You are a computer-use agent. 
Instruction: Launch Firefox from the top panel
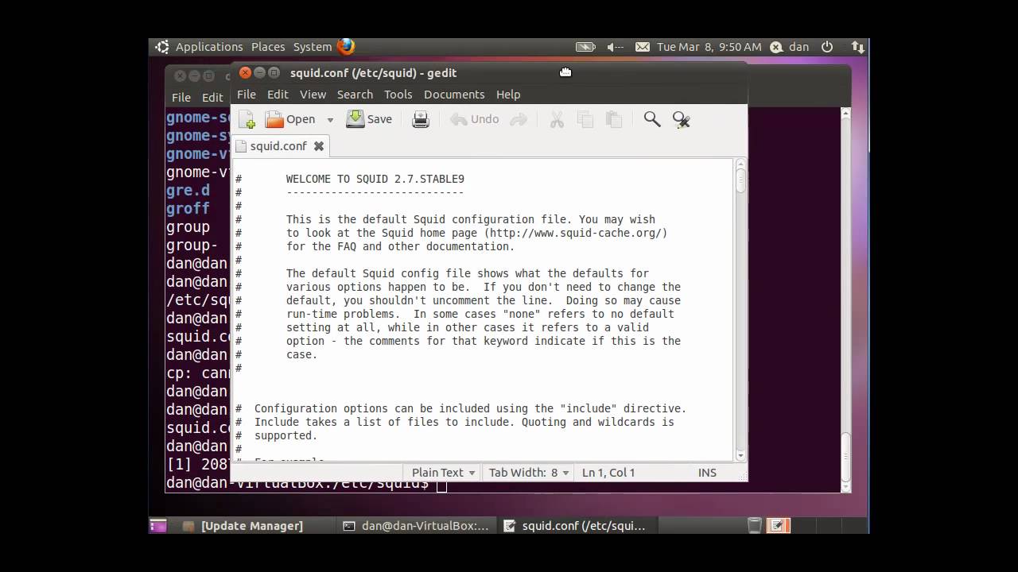pos(346,47)
